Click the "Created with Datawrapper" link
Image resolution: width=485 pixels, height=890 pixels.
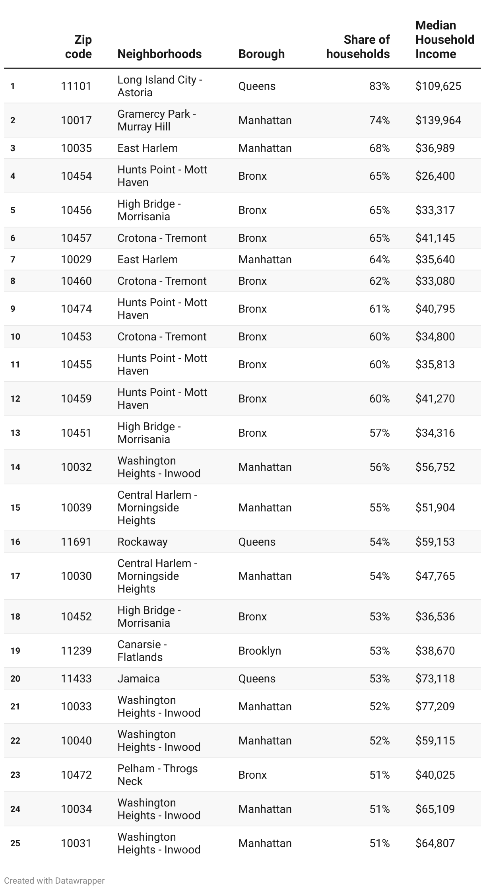(54, 880)
